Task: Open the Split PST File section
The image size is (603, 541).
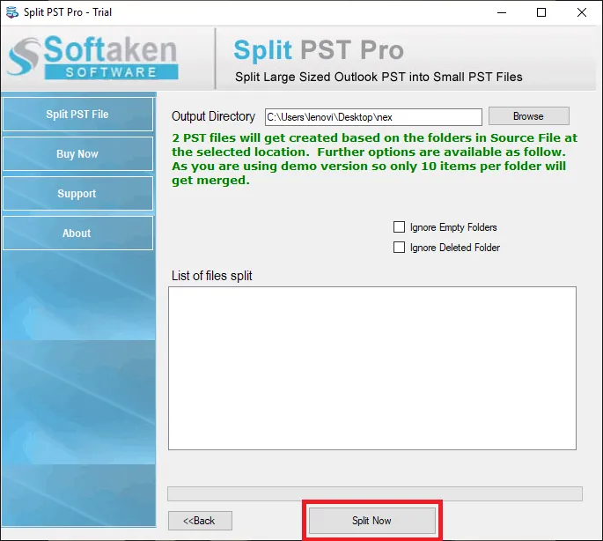Action: (x=77, y=115)
